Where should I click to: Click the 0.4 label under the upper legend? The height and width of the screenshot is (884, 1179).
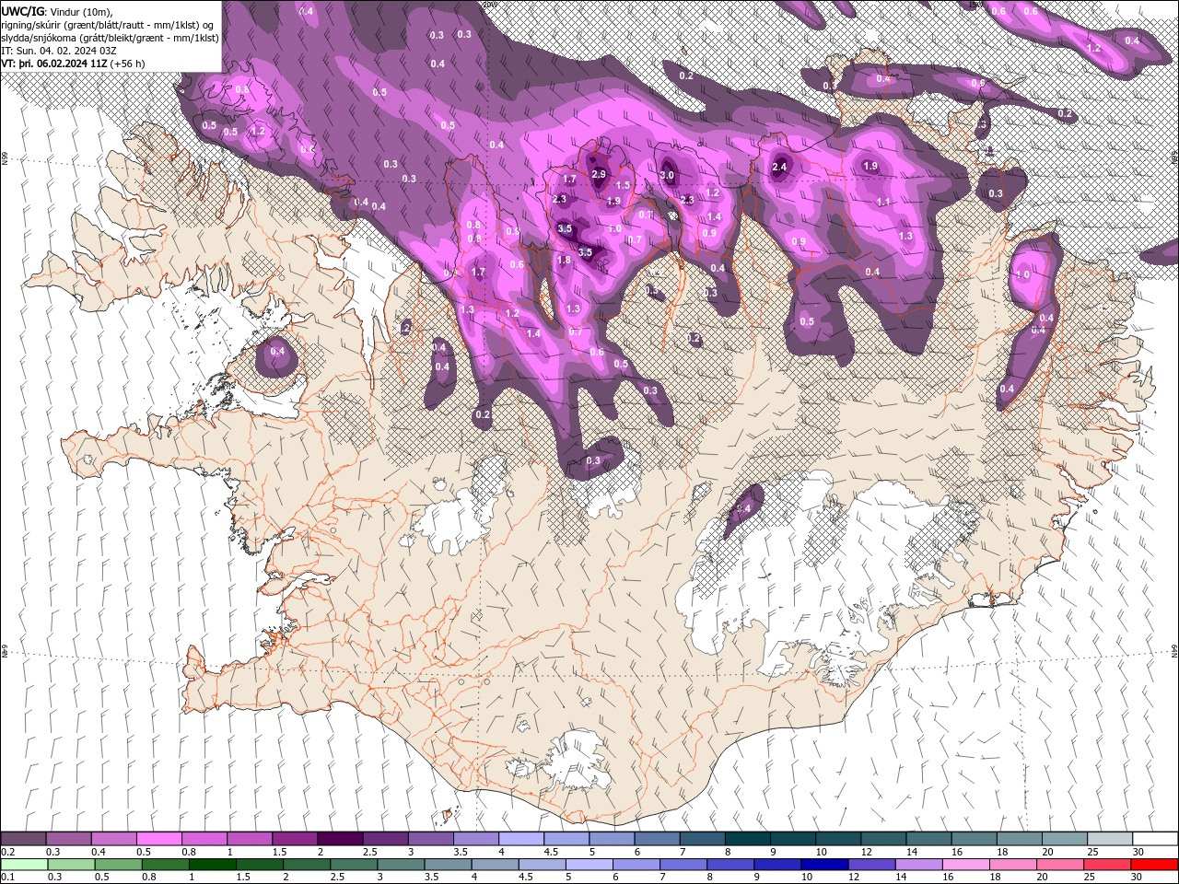[99, 852]
